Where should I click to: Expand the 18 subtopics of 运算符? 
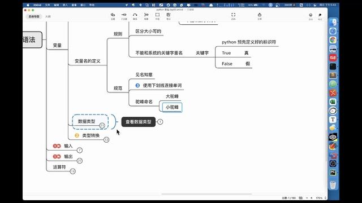(x=73, y=171)
